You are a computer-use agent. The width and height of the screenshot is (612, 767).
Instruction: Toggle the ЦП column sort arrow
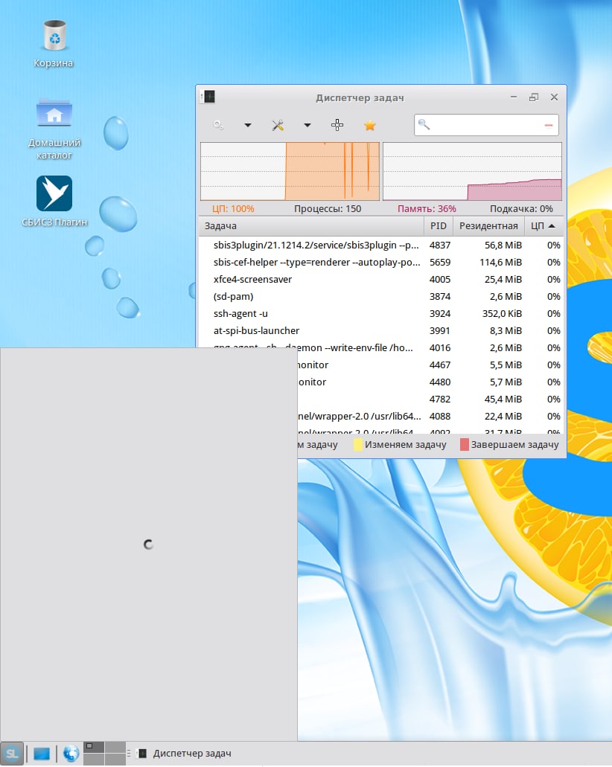[552, 226]
